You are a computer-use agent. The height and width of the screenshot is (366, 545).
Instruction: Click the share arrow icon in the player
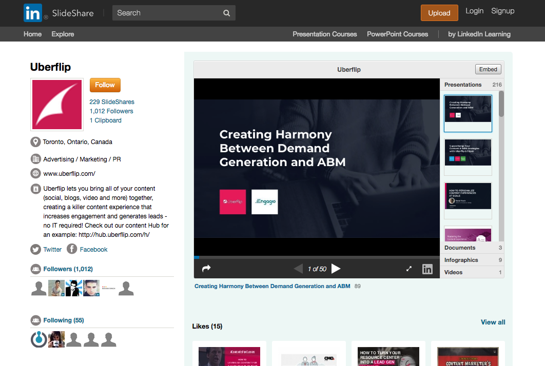point(206,269)
